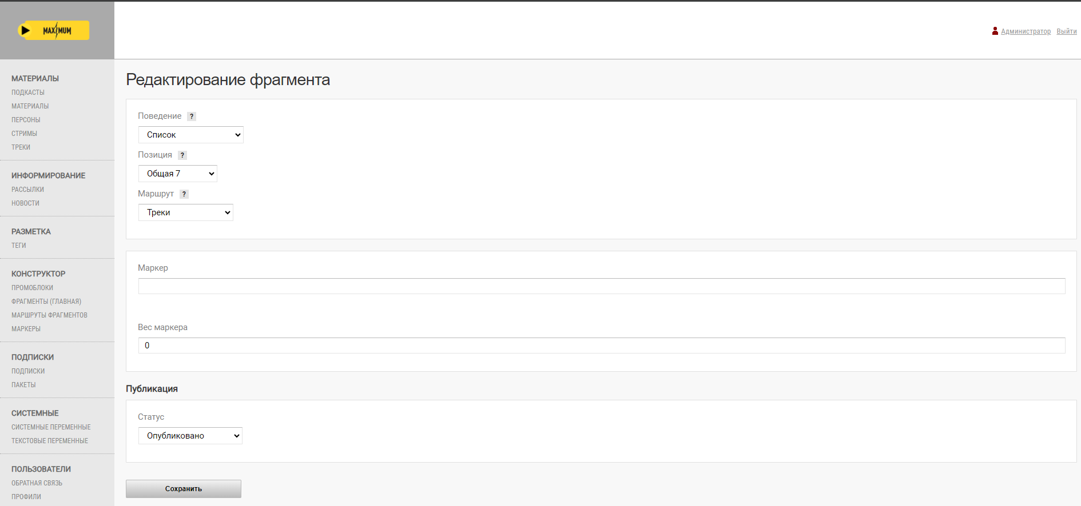Click the help icon next to Маршрут
This screenshot has height=506, width=1081.
(184, 194)
